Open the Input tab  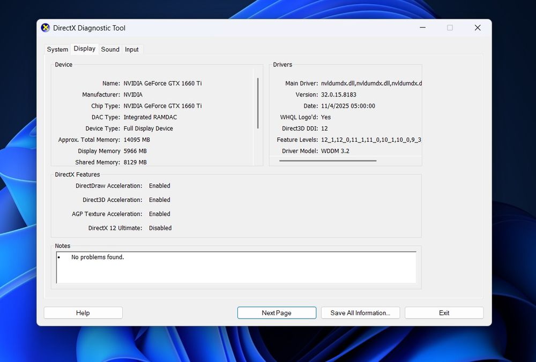tap(132, 49)
